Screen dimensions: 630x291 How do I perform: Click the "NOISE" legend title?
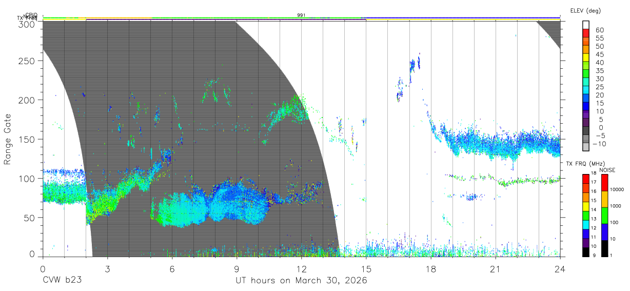point(606,170)
